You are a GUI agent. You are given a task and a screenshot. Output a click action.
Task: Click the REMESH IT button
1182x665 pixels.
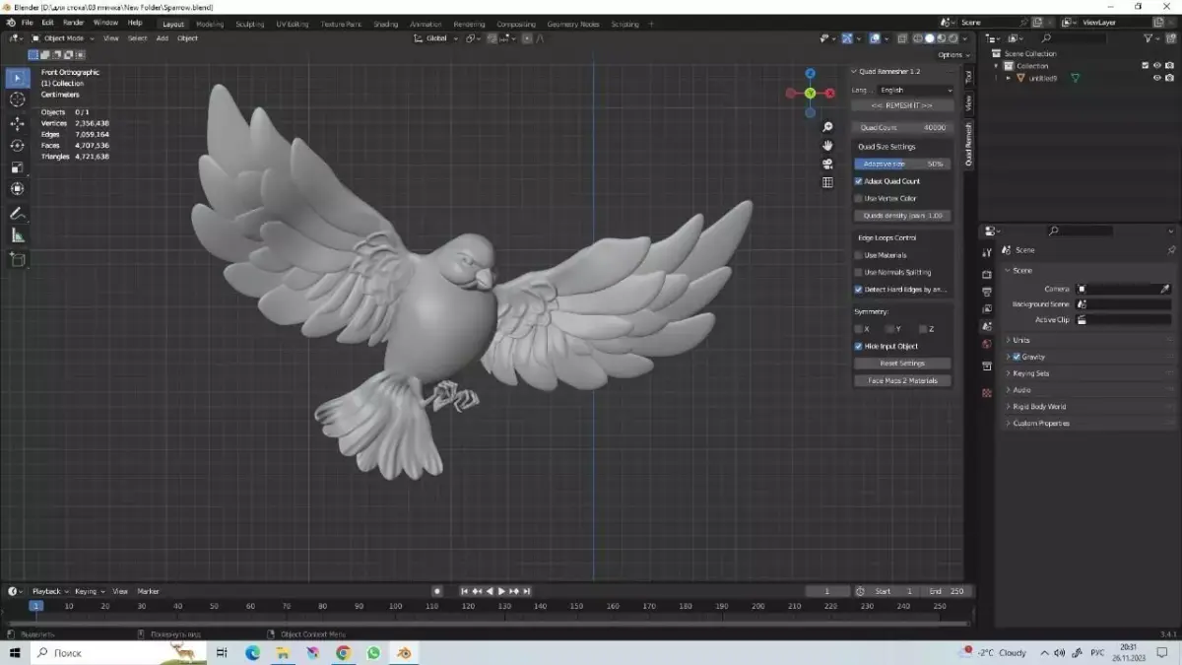point(902,105)
